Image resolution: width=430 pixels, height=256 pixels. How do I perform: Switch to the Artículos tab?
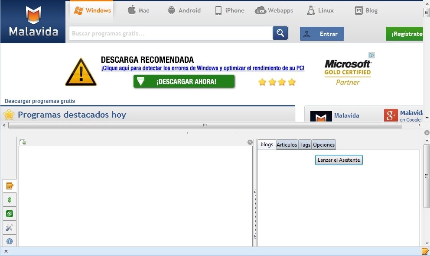(x=287, y=145)
